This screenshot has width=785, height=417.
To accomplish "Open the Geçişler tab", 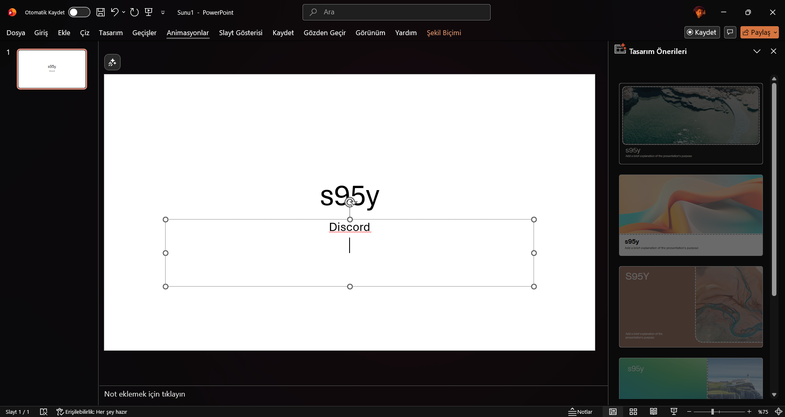I will (x=144, y=33).
